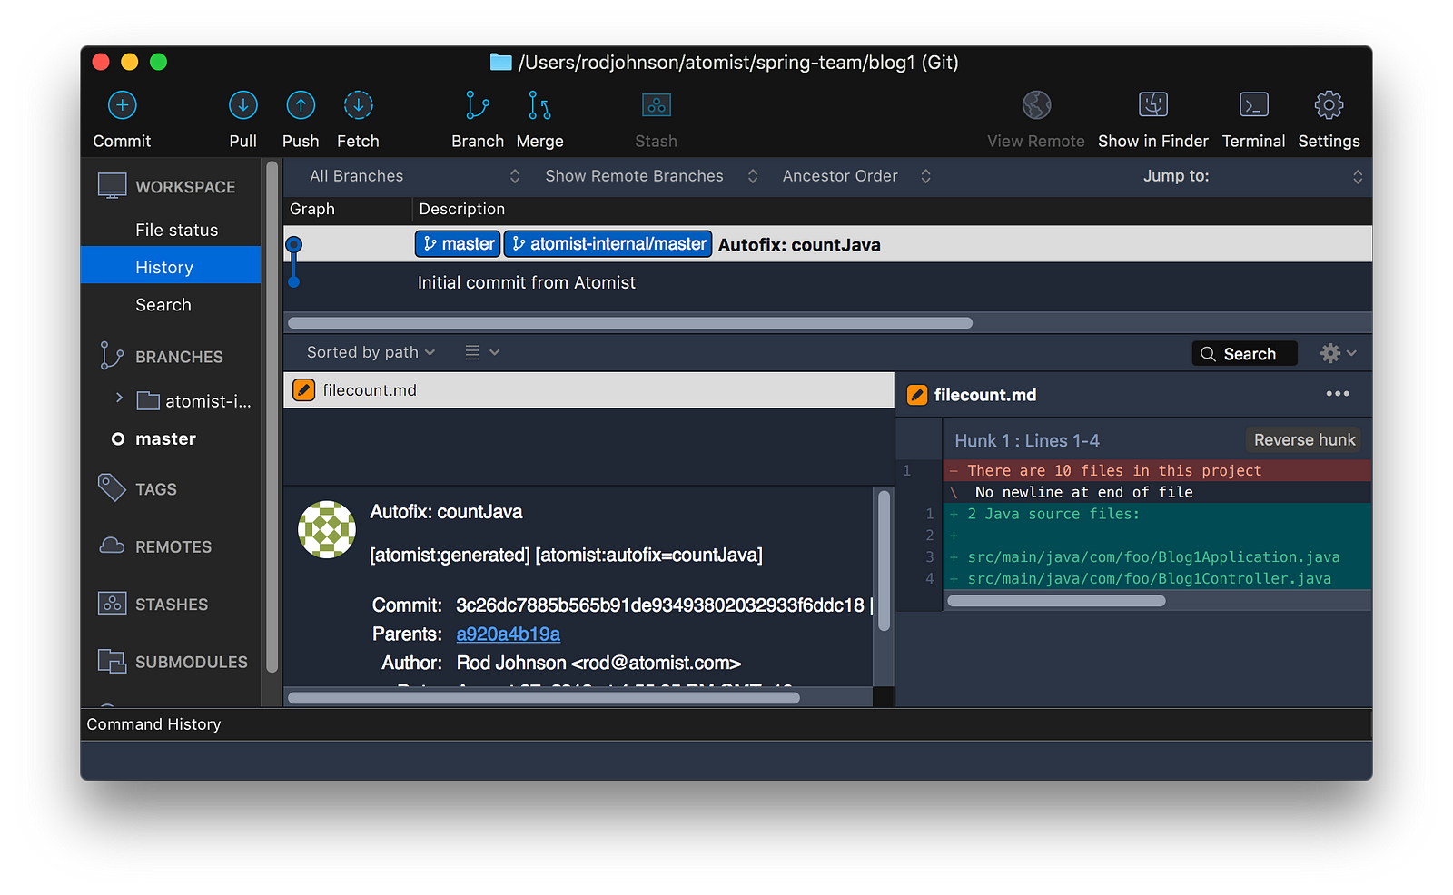Click Show in Finder icon
1453x895 pixels.
(x=1153, y=105)
